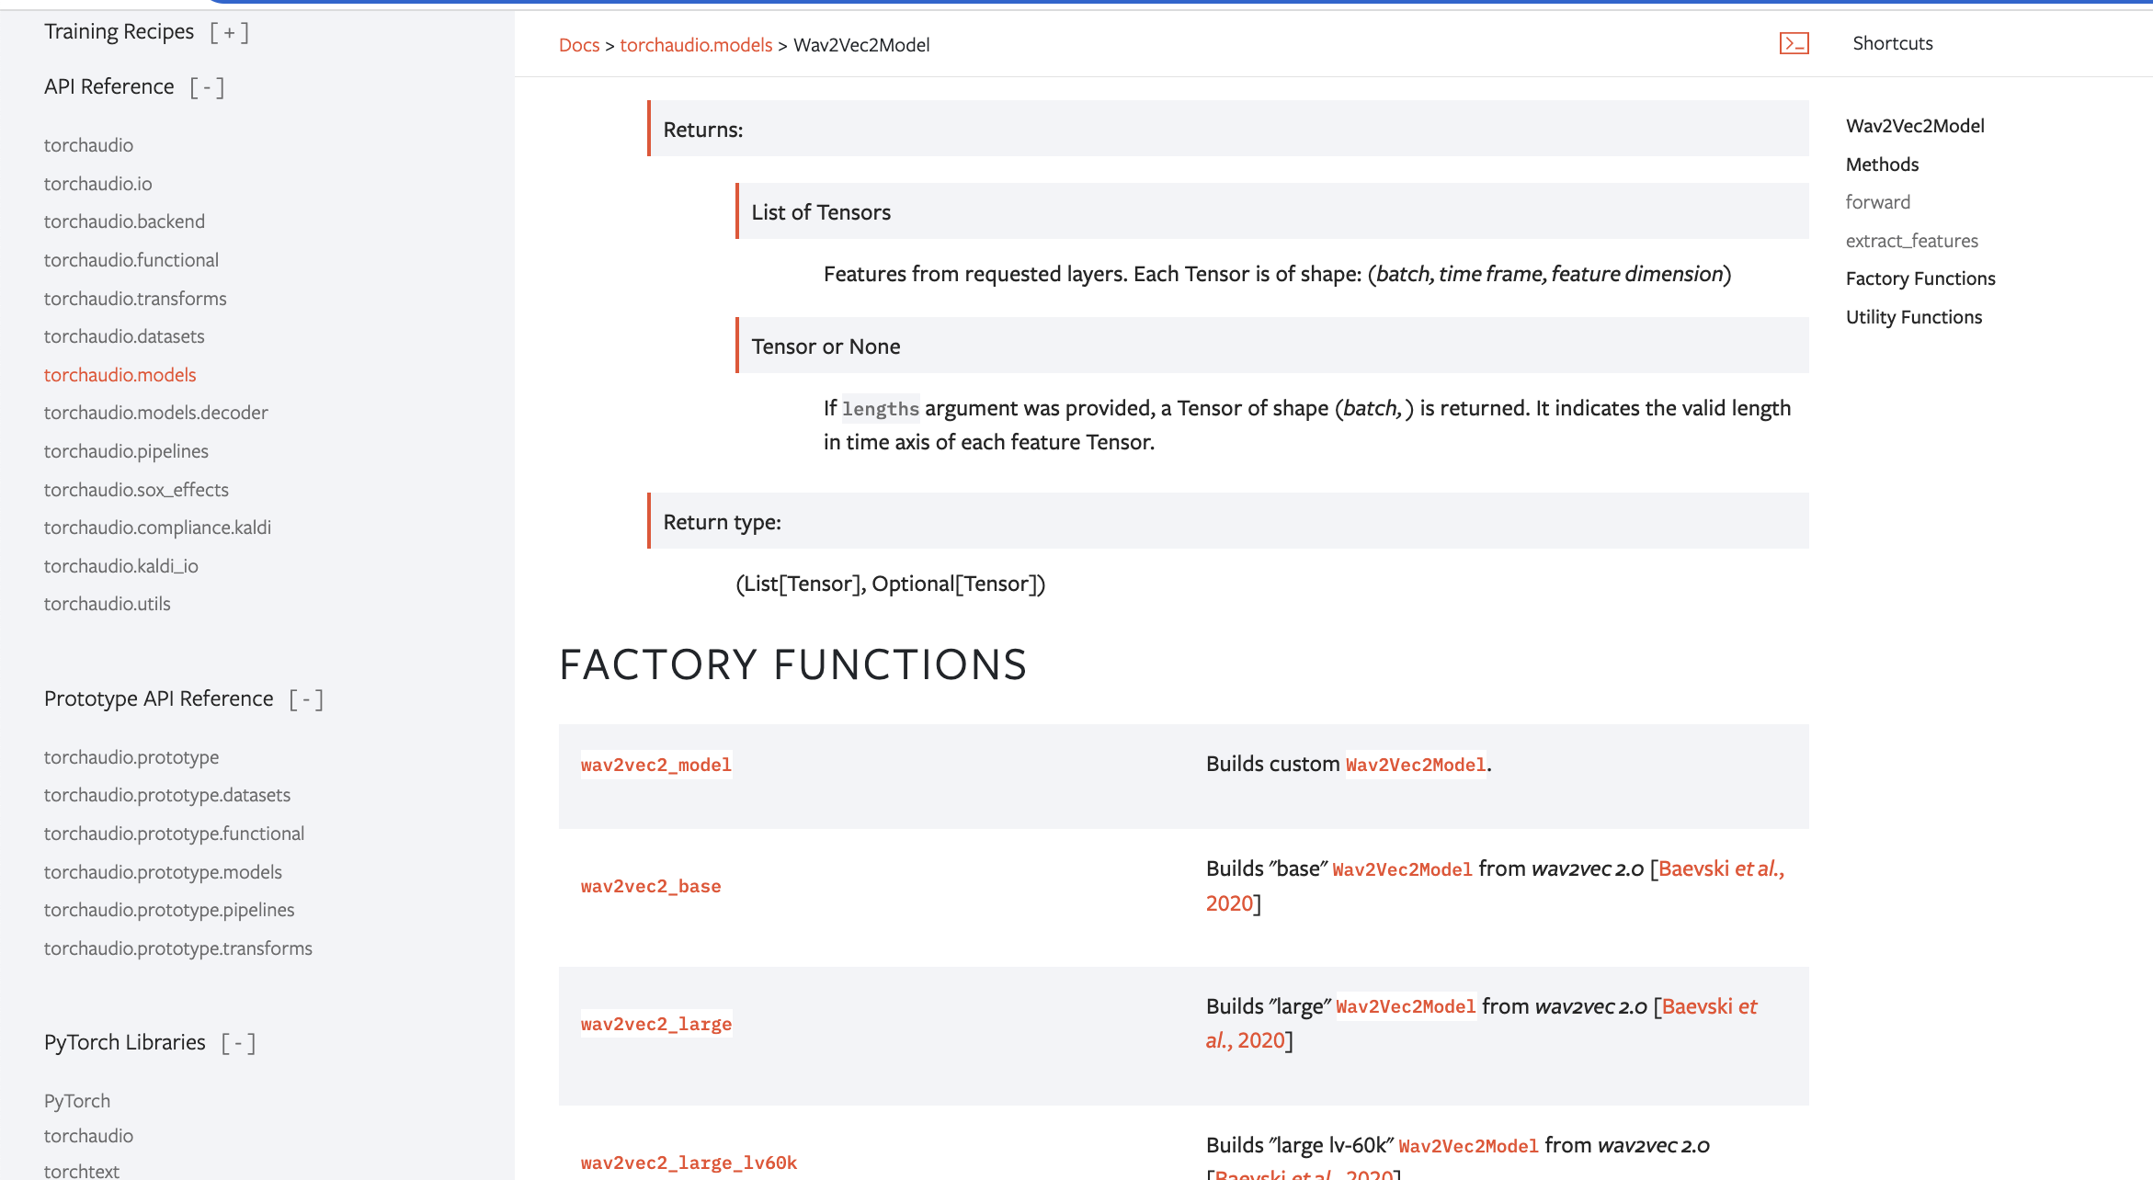Open torchaudio.pipelines sidebar entry

[126, 451]
